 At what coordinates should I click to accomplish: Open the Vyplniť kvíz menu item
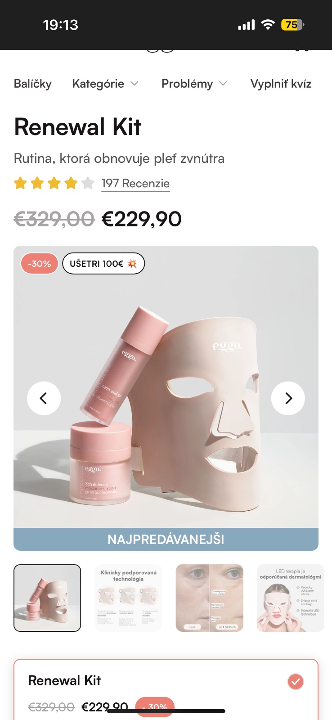pos(281,84)
